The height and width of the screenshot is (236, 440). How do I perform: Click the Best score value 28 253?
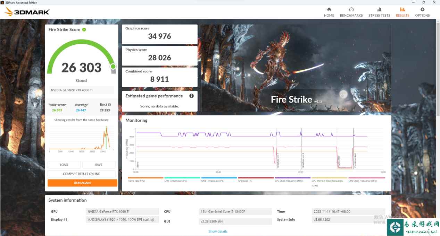(x=105, y=110)
